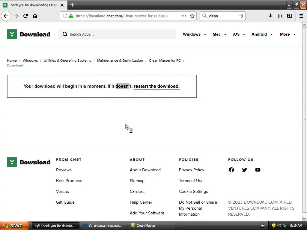This screenshot has height=230, width=307.
Task: Open the Cookie Settings link
Action: [x=193, y=191]
